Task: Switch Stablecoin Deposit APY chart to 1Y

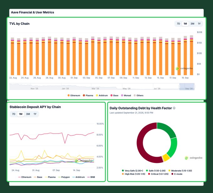Action: pos(35,114)
